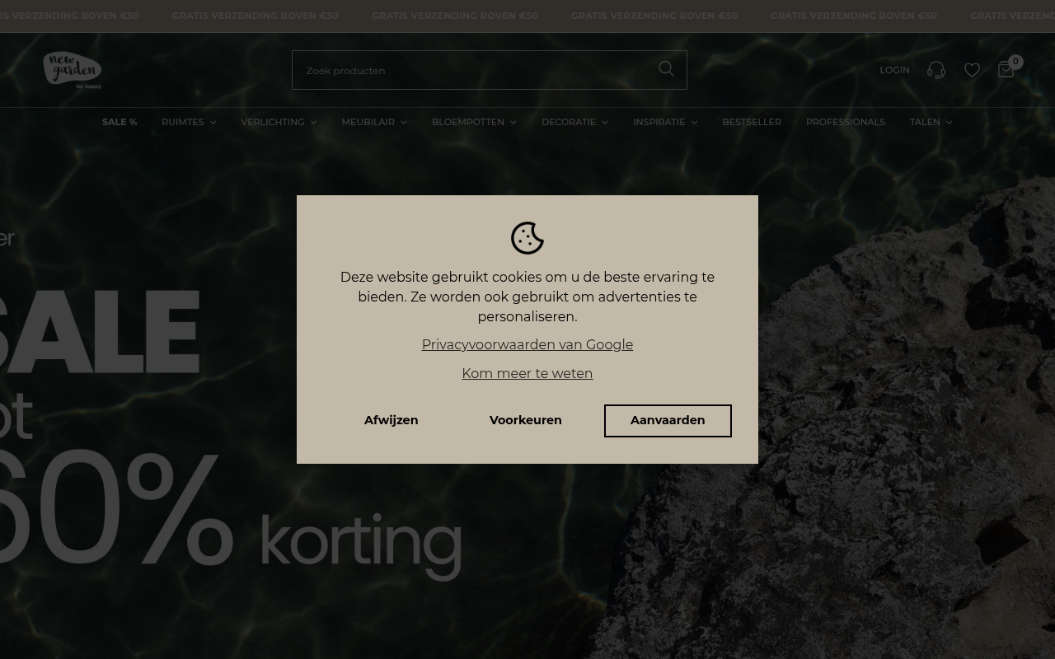This screenshot has height=659, width=1055.
Task: Go to the BESTSELLER page
Action: (752, 122)
